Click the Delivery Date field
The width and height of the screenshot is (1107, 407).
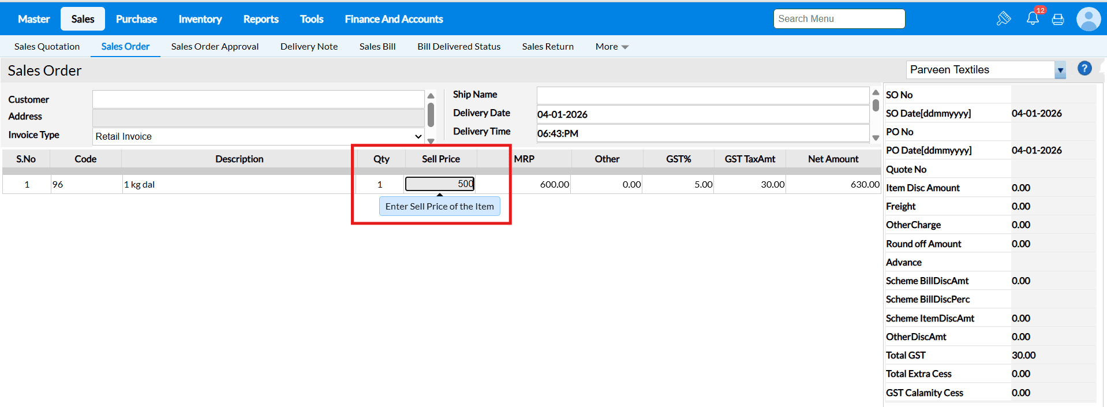coord(702,114)
